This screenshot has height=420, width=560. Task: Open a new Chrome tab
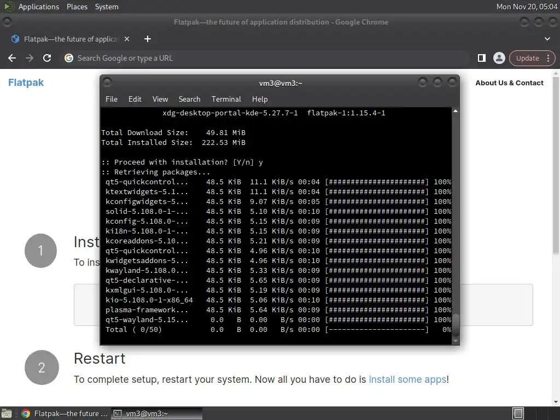pyautogui.click(x=148, y=39)
